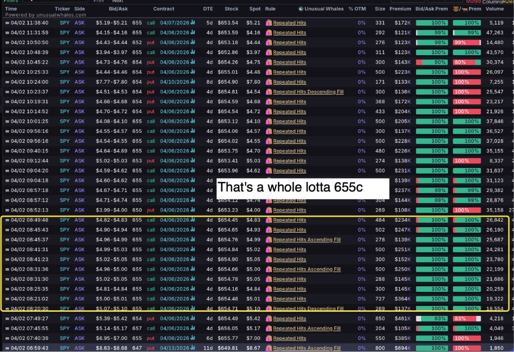
Task: Open the 04/13/2026 contract date link
Action: click(x=174, y=348)
